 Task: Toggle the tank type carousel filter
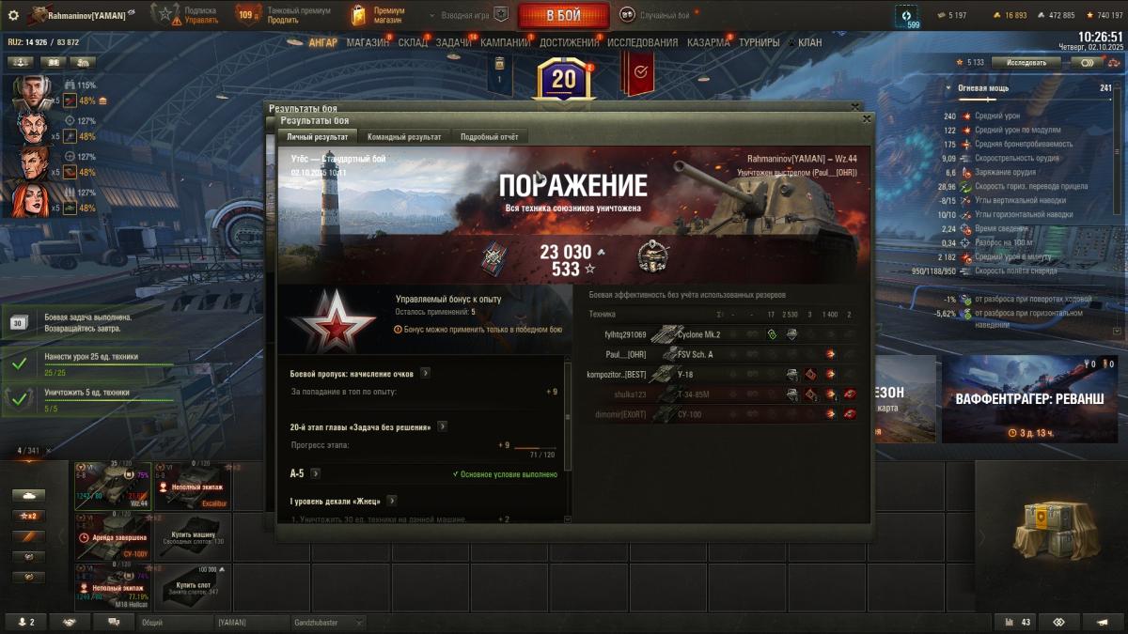[28, 495]
